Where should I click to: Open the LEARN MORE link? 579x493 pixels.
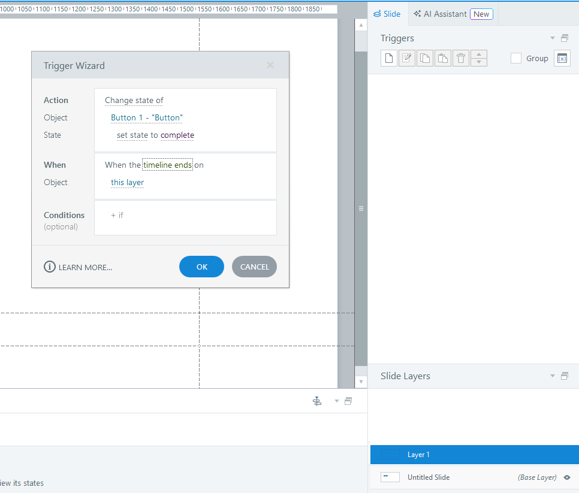click(x=85, y=268)
